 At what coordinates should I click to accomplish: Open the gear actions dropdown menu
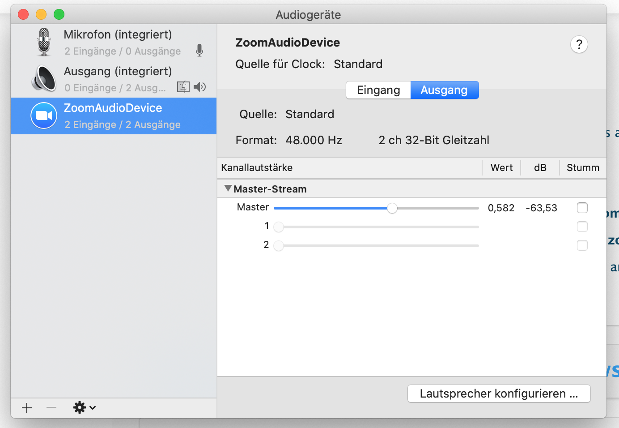pyautogui.click(x=84, y=408)
